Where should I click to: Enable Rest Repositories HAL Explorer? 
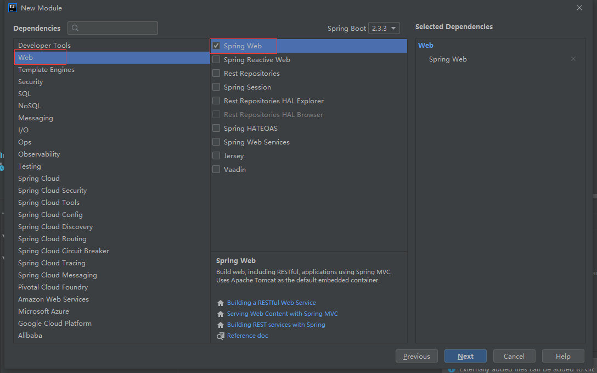click(x=216, y=101)
